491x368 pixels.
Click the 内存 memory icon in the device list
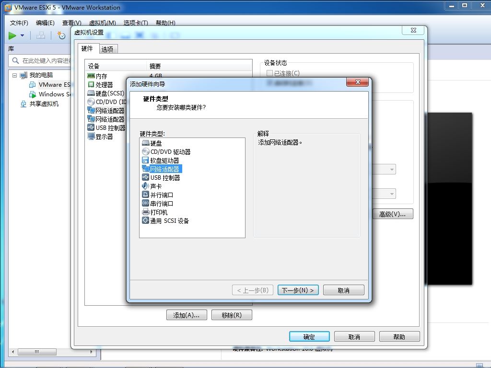tap(91, 76)
